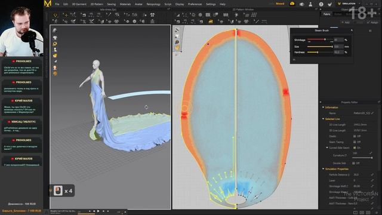The width and height of the screenshot is (382, 215).
Task: Open the 3D Garment menu
Action: point(79,4)
